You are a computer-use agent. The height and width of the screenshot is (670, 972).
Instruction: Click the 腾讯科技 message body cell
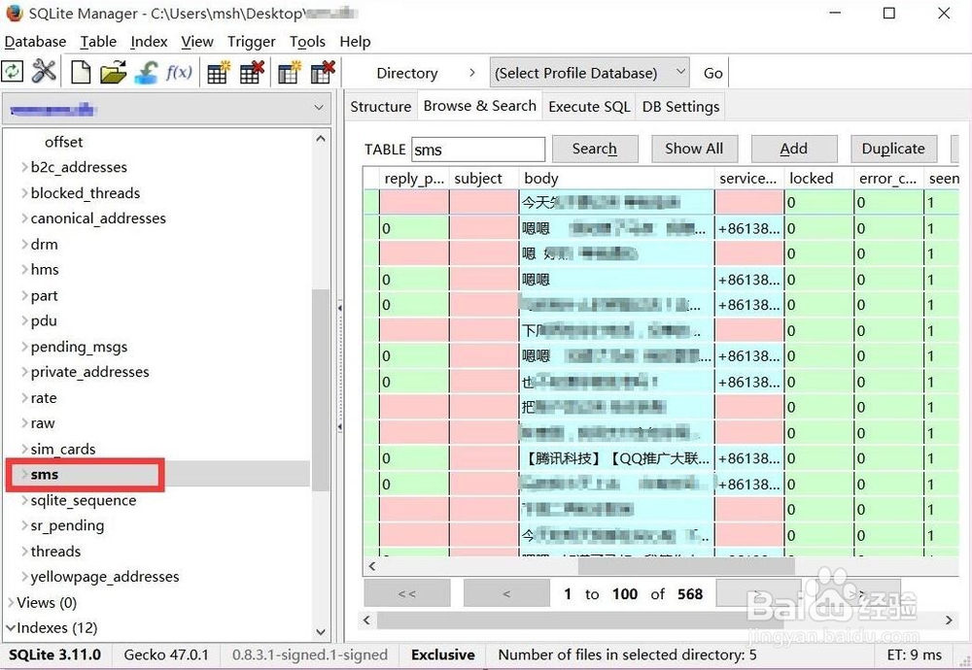click(617, 459)
